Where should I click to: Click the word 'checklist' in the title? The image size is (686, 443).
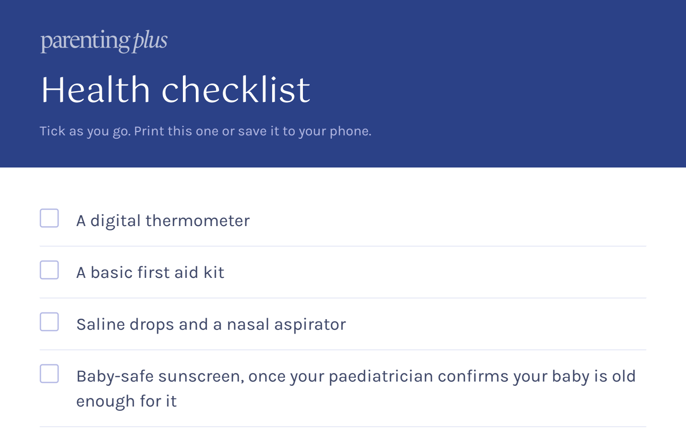click(x=236, y=89)
